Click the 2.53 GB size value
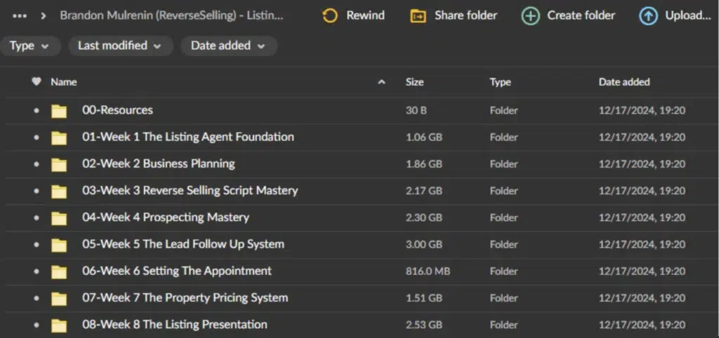The height and width of the screenshot is (338, 719). pos(423,325)
